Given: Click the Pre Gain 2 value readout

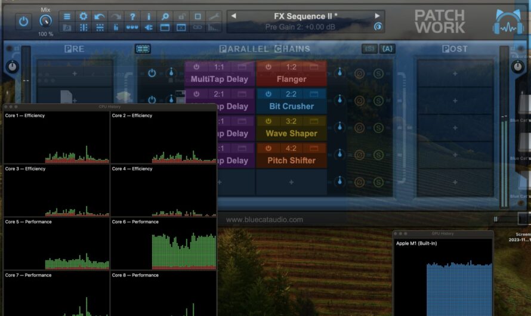Looking at the screenshot, I should click(300, 27).
